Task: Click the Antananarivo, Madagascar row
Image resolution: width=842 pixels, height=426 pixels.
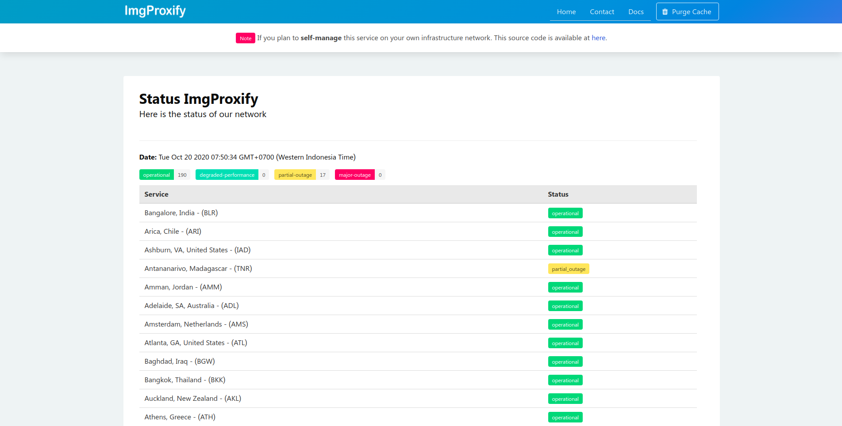Action: pyautogui.click(x=418, y=269)
